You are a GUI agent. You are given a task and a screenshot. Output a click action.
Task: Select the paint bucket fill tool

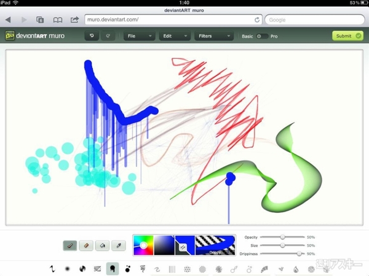tap(102, 245)
